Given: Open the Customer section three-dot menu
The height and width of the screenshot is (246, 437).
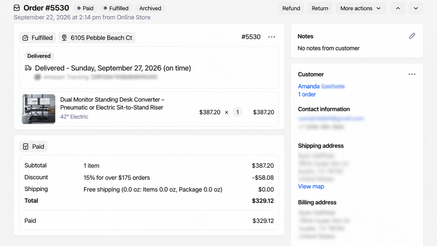Looking at the screenshot, I should [x=412, y=74].
